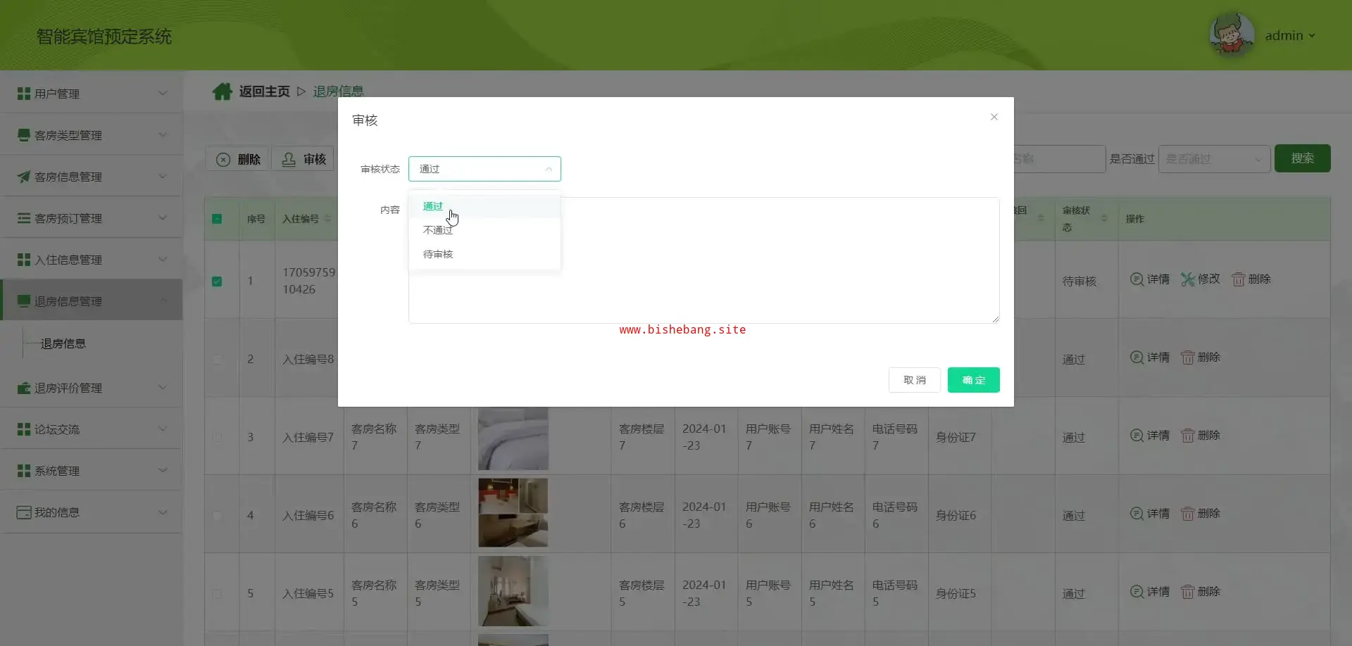Confirm the review with 确定
The width and height of the screenshot is (1352, 646).
pyautogui.click(x=973, y=380)
